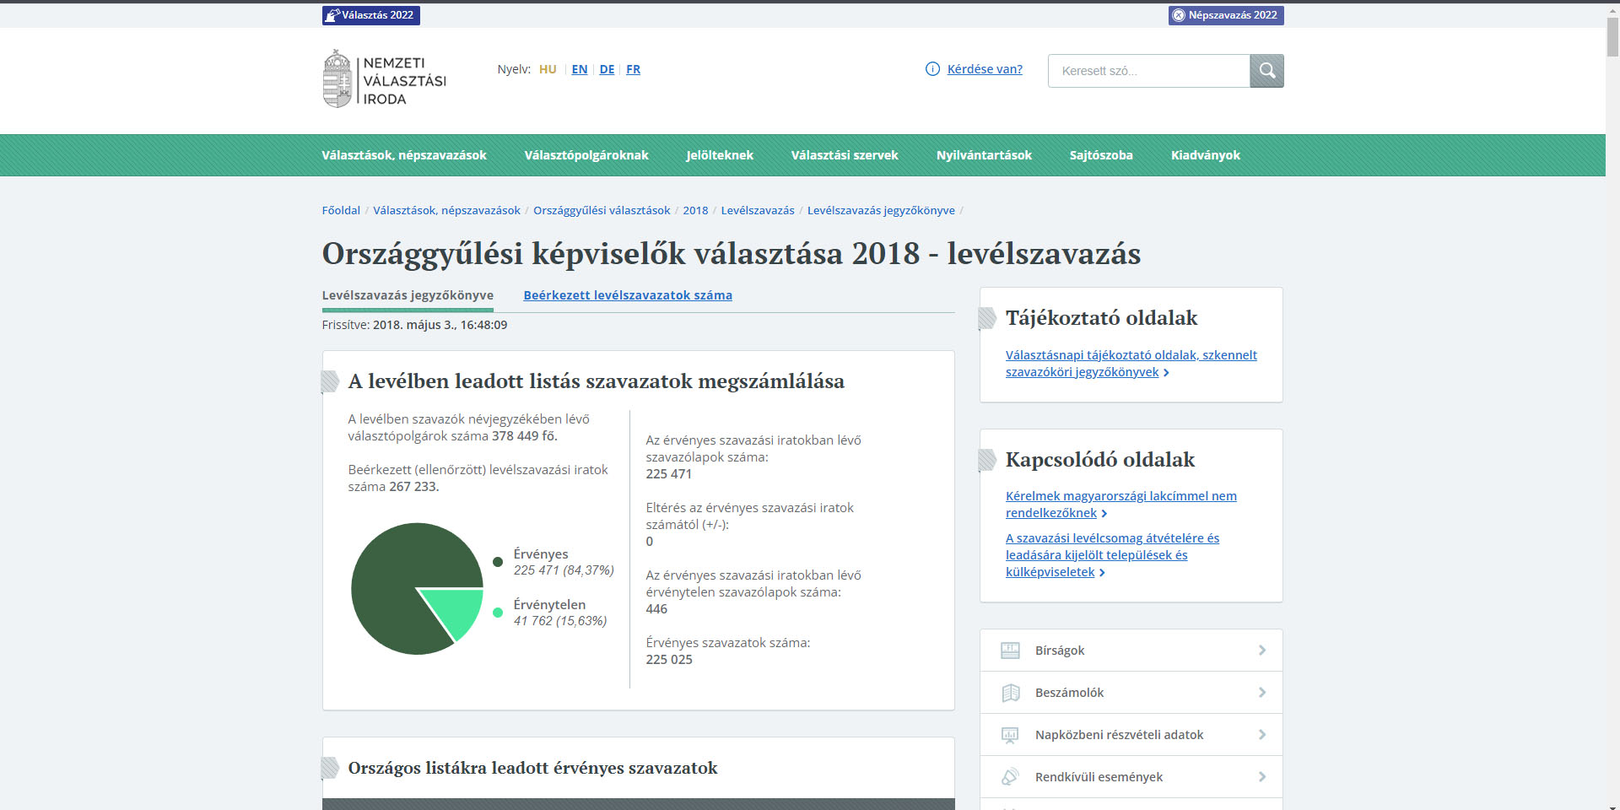The width and height of the screenshot is (1620, 810).
Task: Expand the Bírságok chevron arrow
Action: (1262, 651)
